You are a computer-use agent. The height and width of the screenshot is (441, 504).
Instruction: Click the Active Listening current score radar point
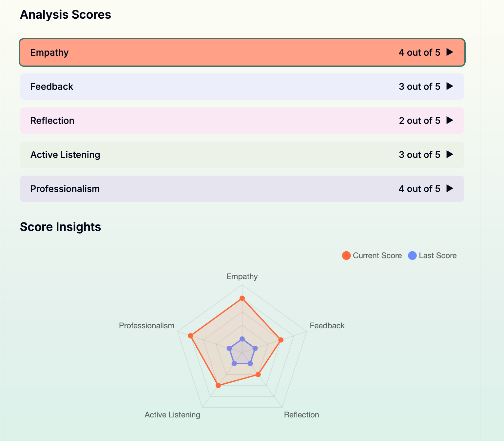pyautogui.click(x=218, y=386)
